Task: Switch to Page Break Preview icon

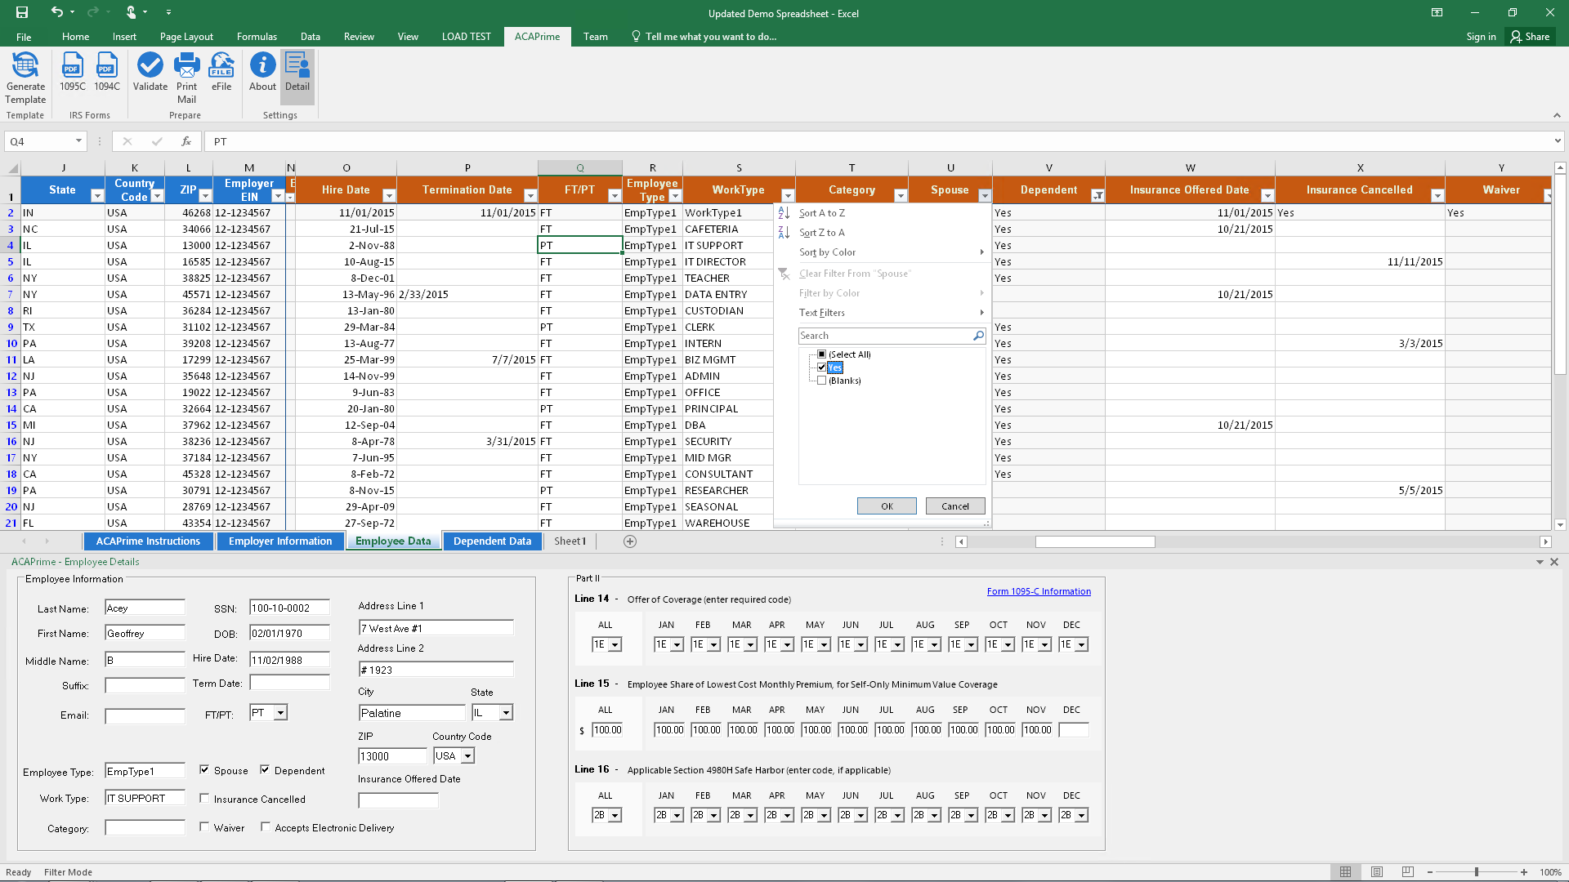Action: click(1407, 872)
